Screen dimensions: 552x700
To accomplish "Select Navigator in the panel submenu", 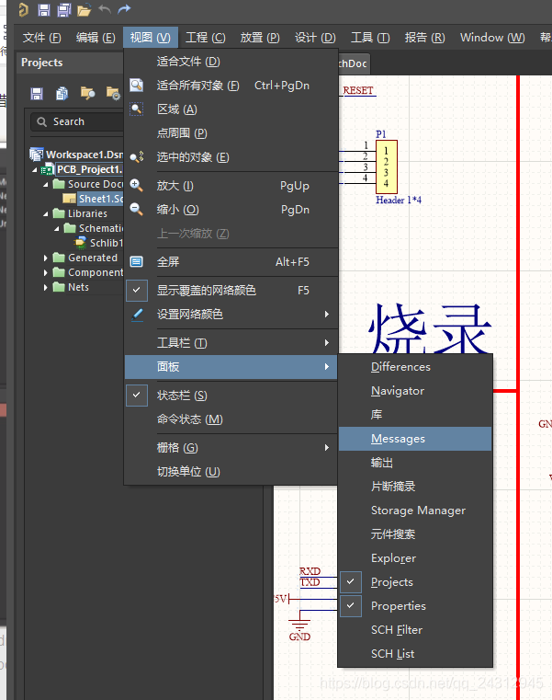I will tap(415, 391).
